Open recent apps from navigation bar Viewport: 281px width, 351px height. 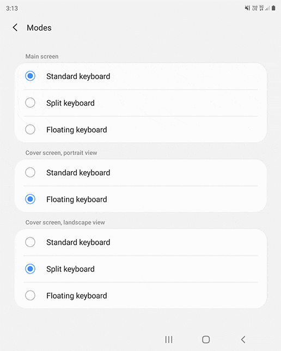click(x=169, y=340)
